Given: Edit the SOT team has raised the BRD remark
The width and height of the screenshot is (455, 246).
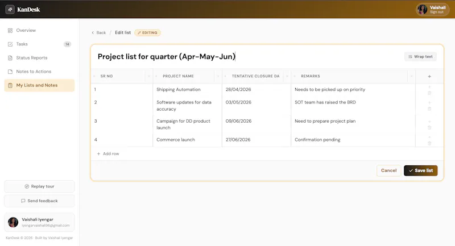Looking at the screenshot, I should point(353,106).
